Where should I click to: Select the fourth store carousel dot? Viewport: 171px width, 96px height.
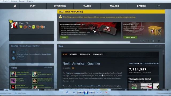pos(151,41)
